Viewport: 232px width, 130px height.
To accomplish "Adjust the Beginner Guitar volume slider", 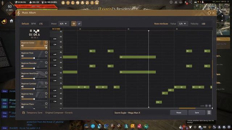I will 34,48.
